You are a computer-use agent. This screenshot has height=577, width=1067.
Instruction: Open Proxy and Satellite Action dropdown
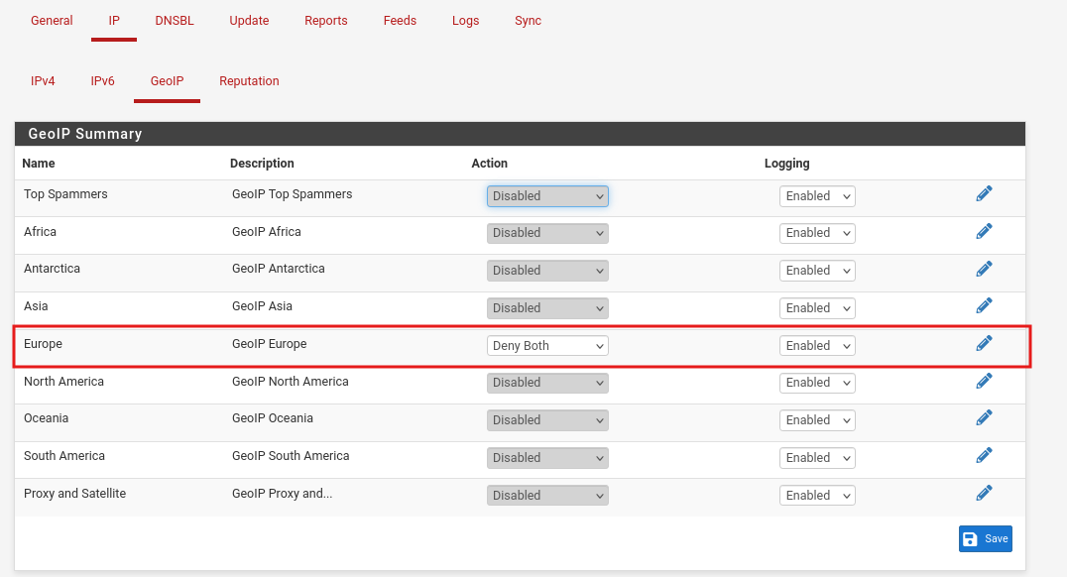pyautogui.click(x=547, y=496)
